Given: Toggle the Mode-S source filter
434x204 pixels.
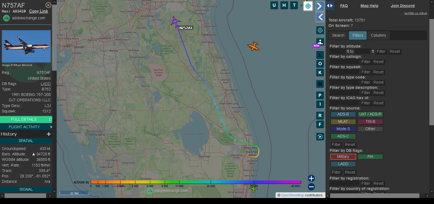Looking at the screenshot, I should point(343,129).
